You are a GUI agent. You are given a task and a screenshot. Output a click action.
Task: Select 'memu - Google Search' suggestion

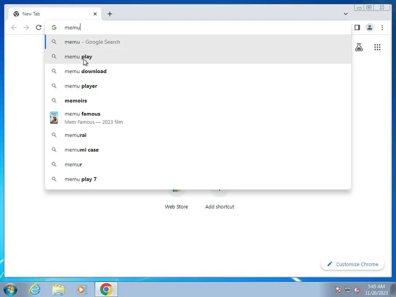point(198,42)
